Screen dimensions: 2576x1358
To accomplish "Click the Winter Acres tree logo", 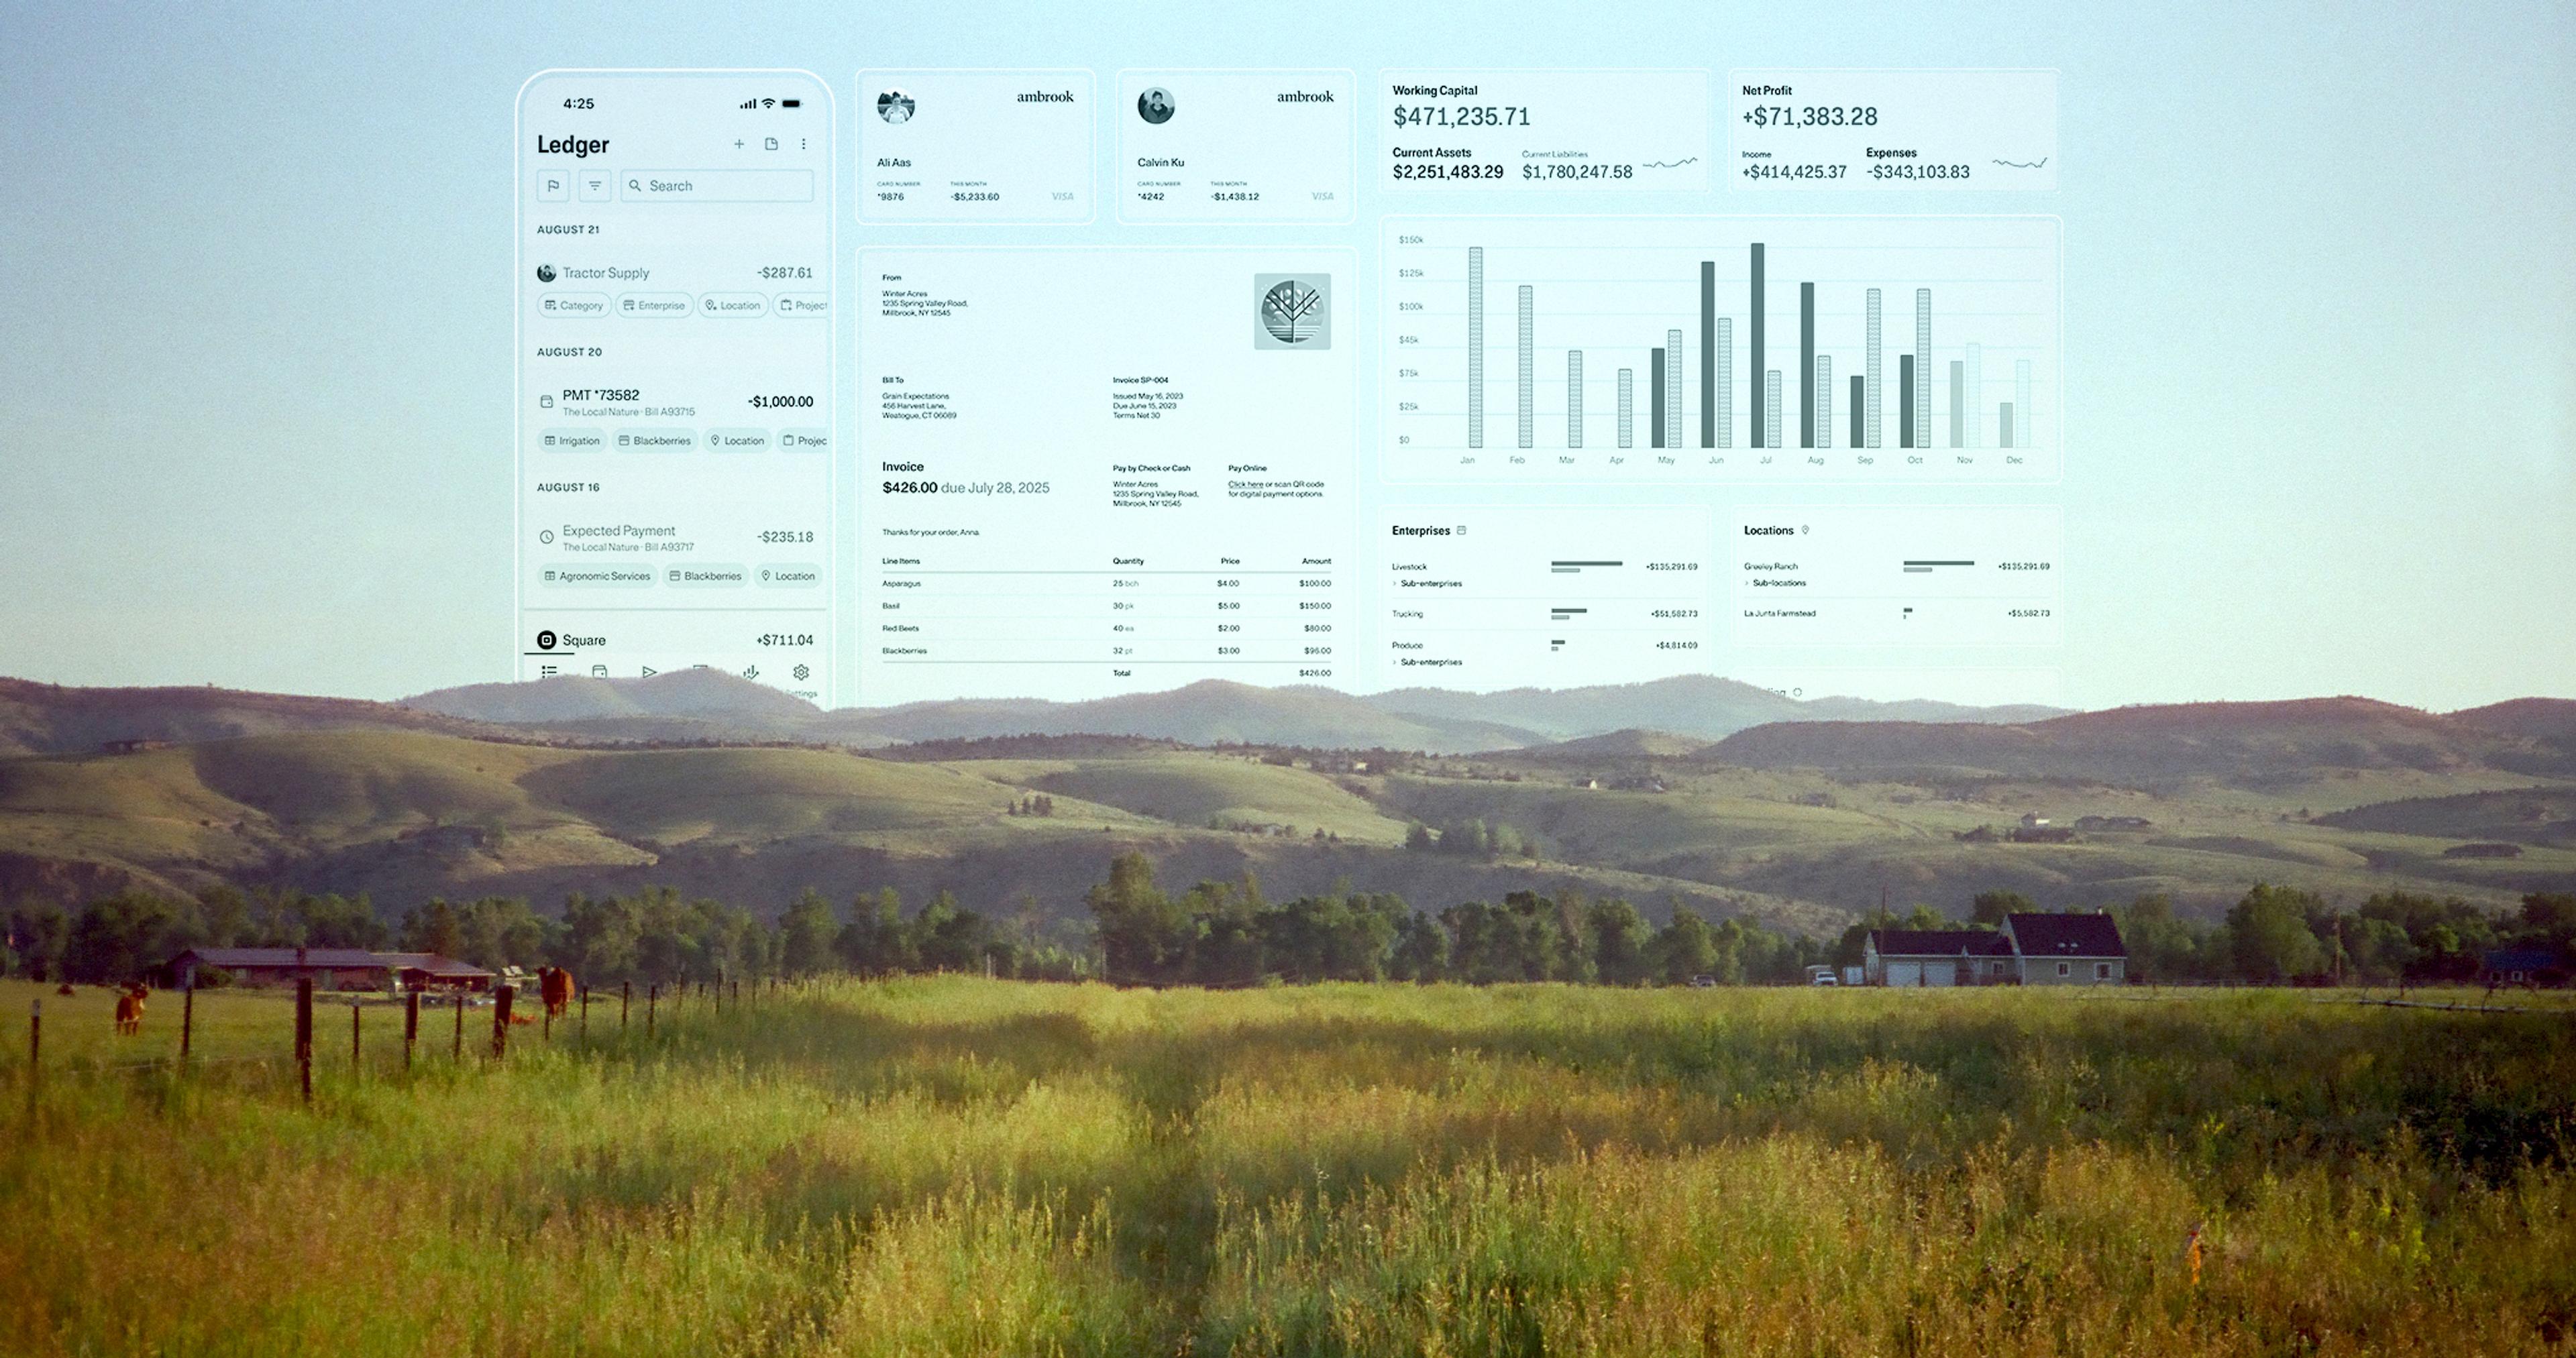I will [x=1292, y=311].
